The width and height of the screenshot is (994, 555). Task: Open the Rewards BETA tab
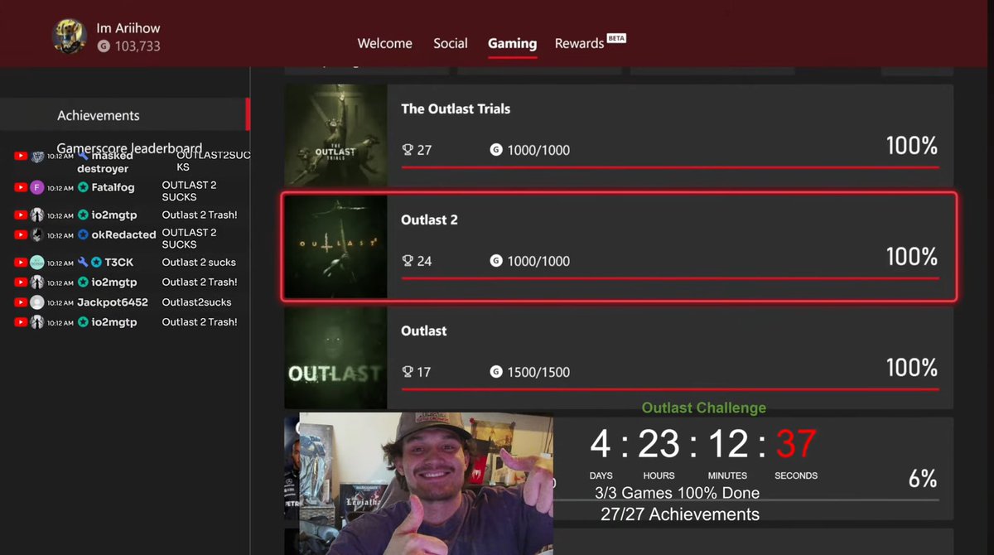590,42
